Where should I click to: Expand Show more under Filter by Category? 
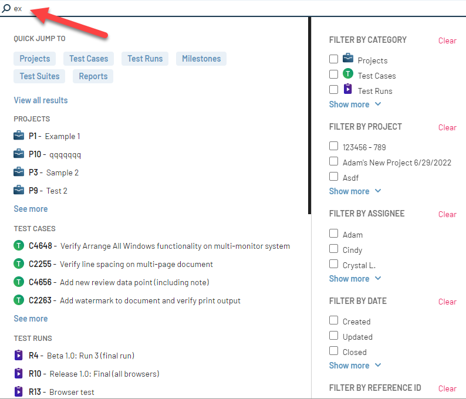click(355, 104)
